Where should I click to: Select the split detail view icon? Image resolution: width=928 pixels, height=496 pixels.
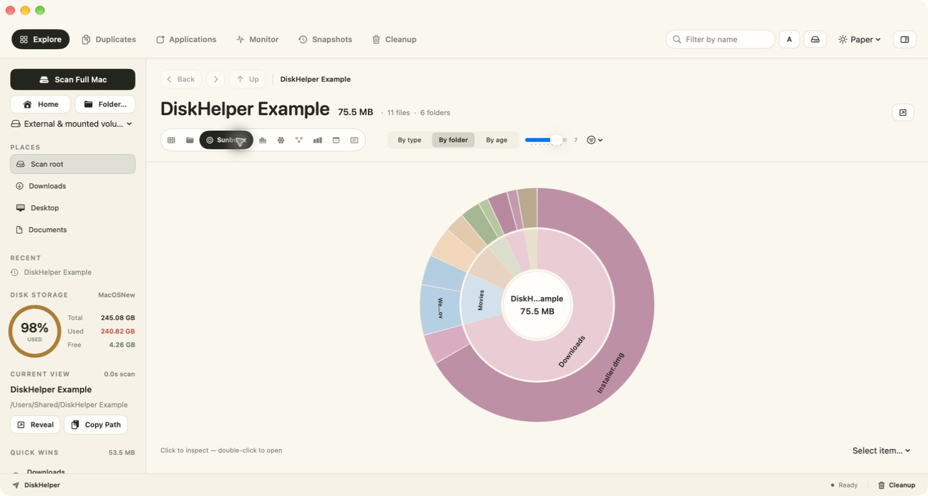pos(354,140)
